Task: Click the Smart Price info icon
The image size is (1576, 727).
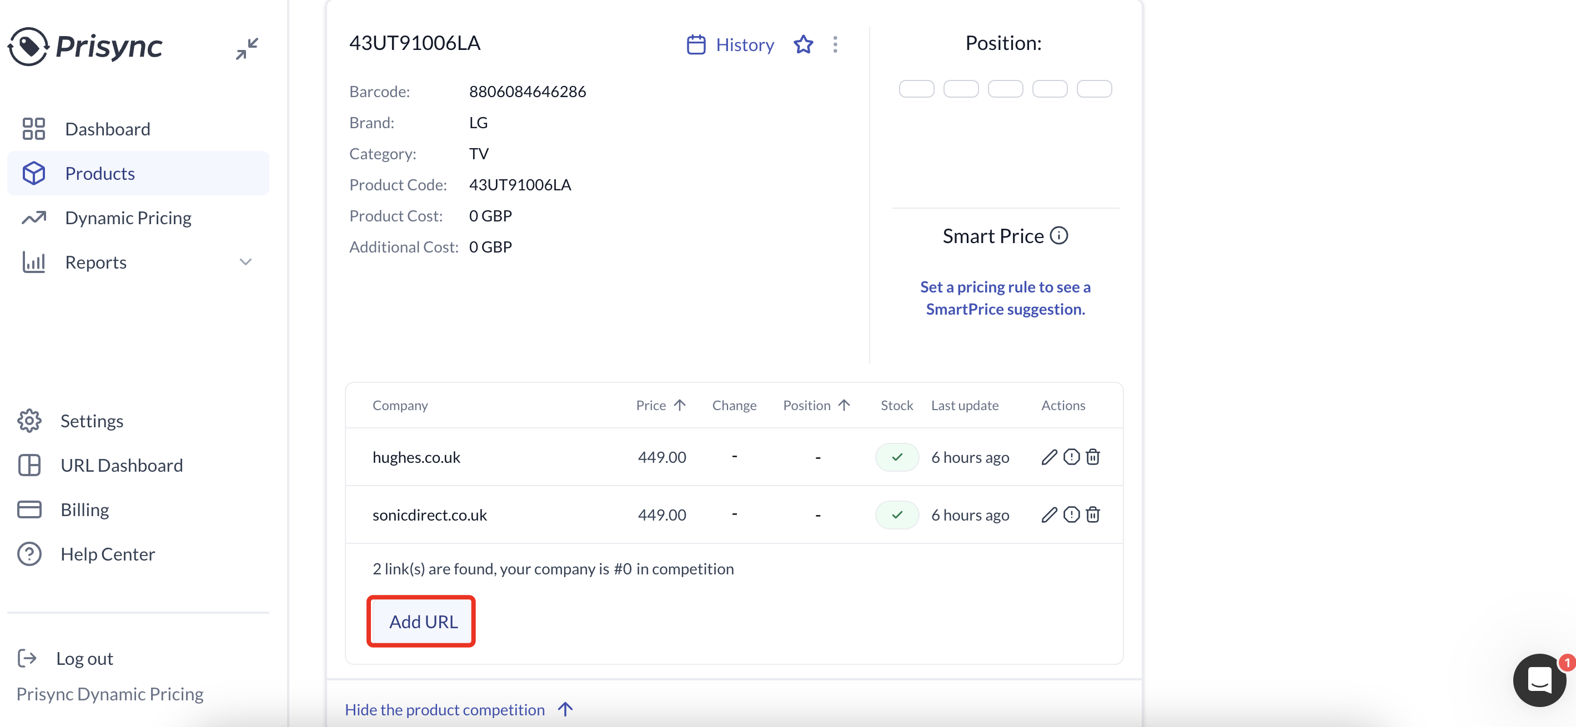Action: coord(1058,235)
